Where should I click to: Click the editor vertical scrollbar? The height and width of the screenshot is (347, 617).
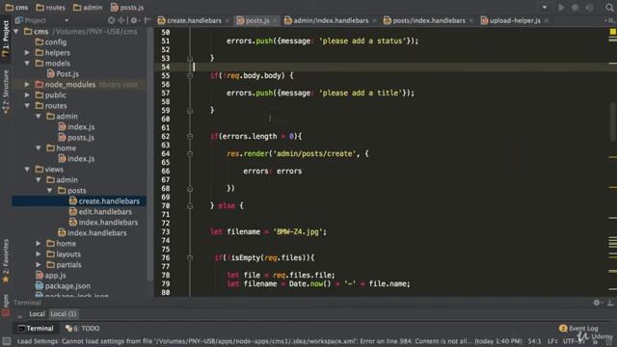(613, 121)
